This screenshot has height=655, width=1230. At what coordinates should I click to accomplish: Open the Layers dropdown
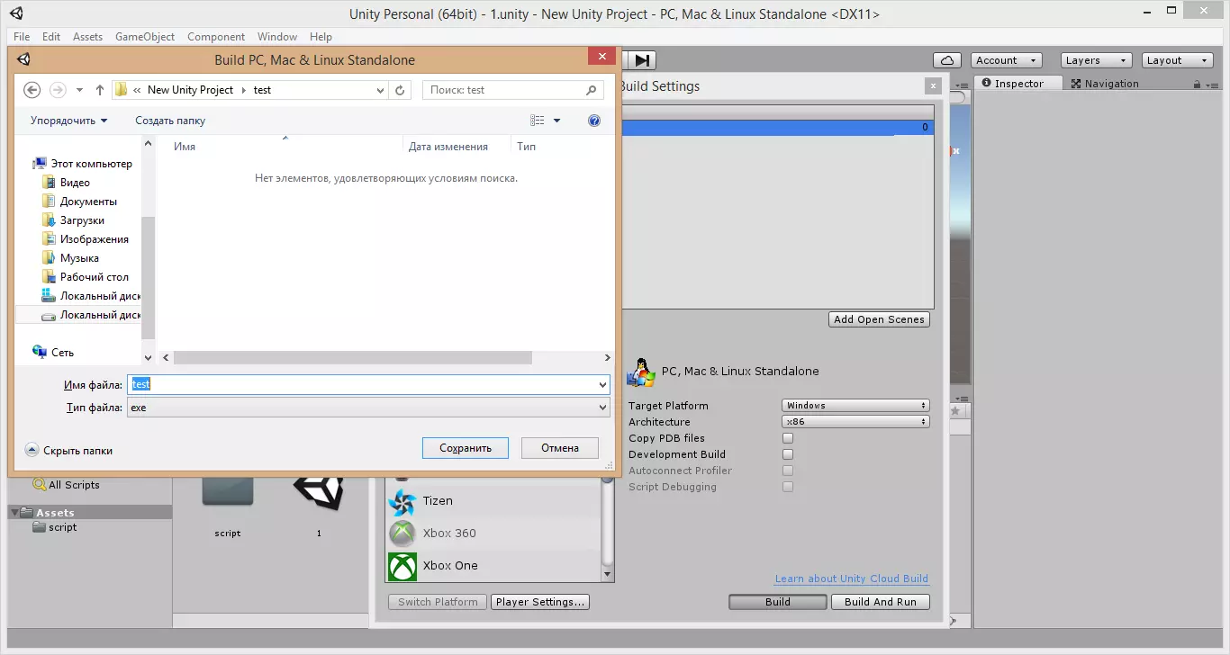point(1095,60)
